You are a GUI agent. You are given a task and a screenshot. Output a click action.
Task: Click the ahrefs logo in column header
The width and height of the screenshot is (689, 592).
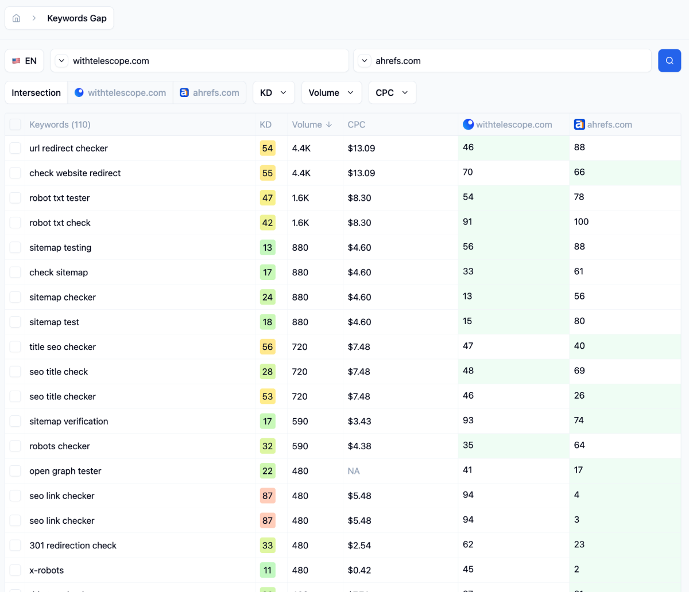coord(579,124)
